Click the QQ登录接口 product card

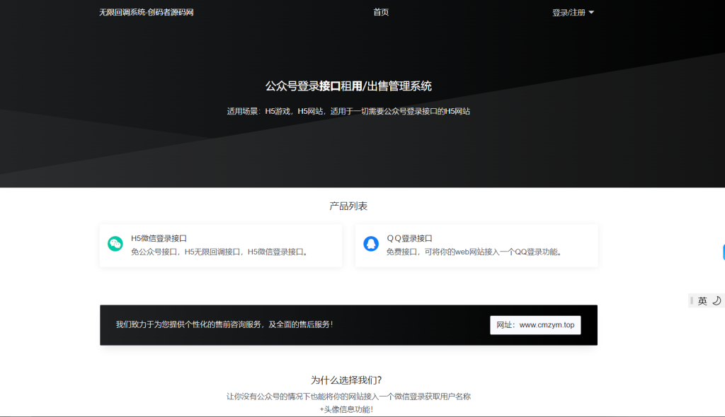pyautogui.click(x=476, y=245)
